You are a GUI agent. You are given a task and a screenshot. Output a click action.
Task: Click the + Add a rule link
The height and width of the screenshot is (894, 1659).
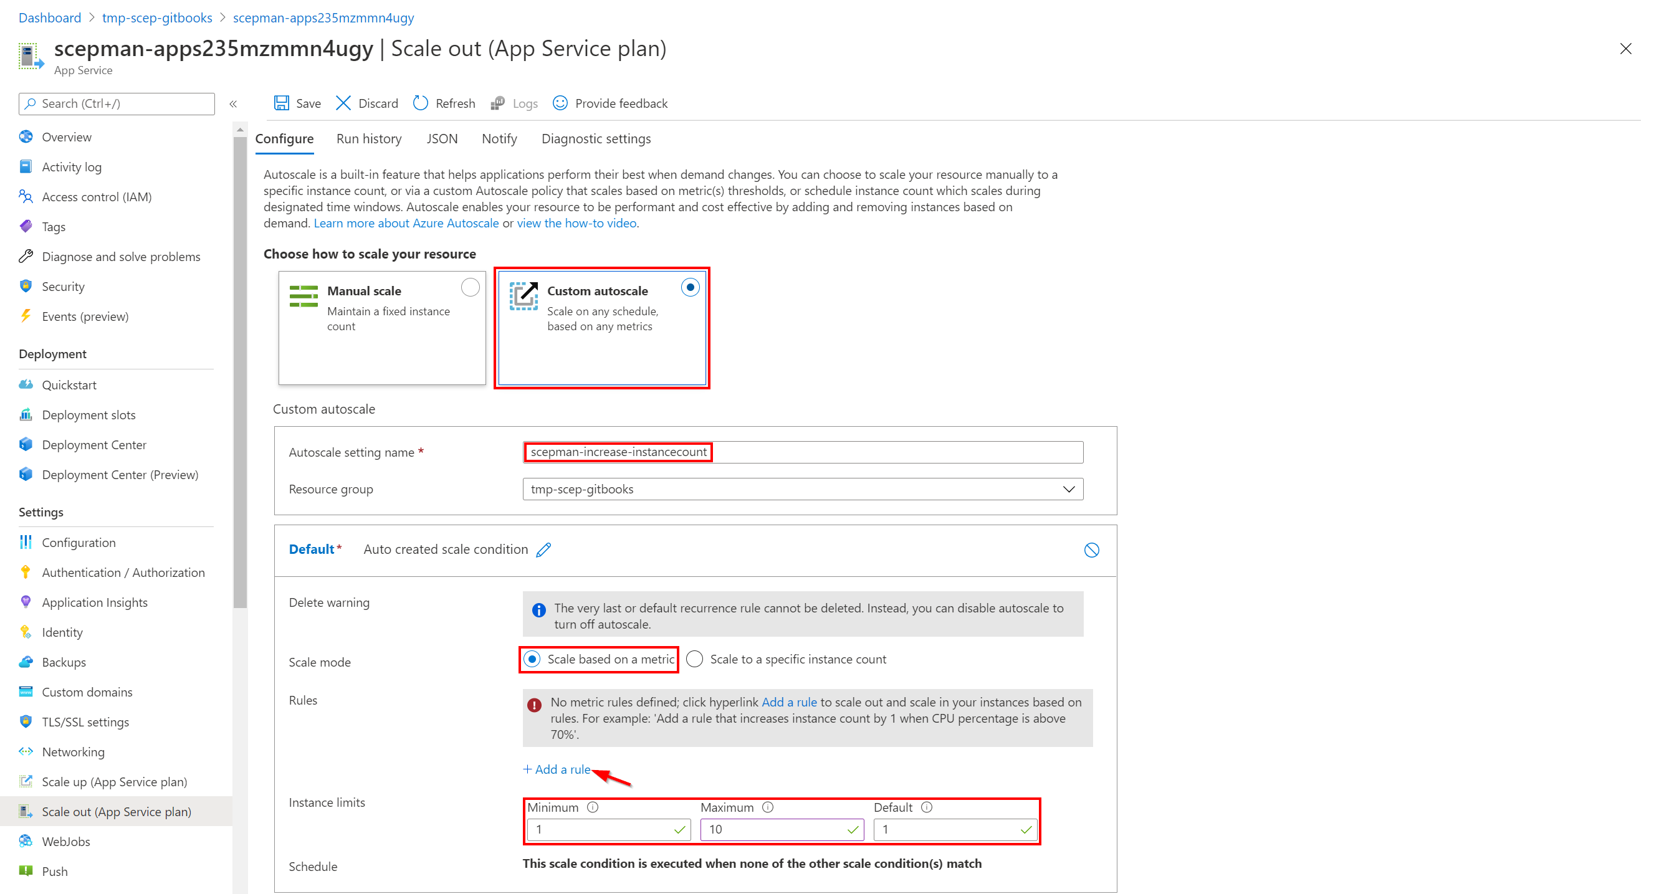click(x=557, y=770)
